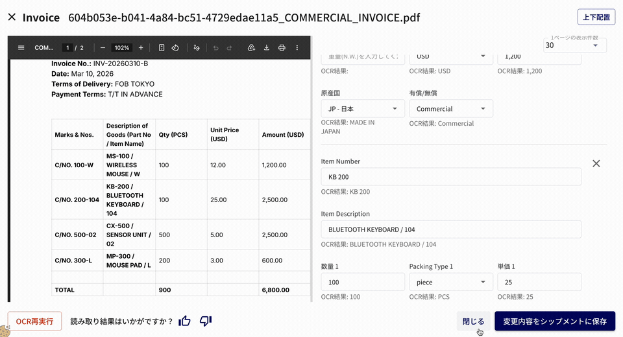This screenshot has height=337, width=623.
Task: Expand the 有償/無償 Commercial dropdown
Action: 450,109
